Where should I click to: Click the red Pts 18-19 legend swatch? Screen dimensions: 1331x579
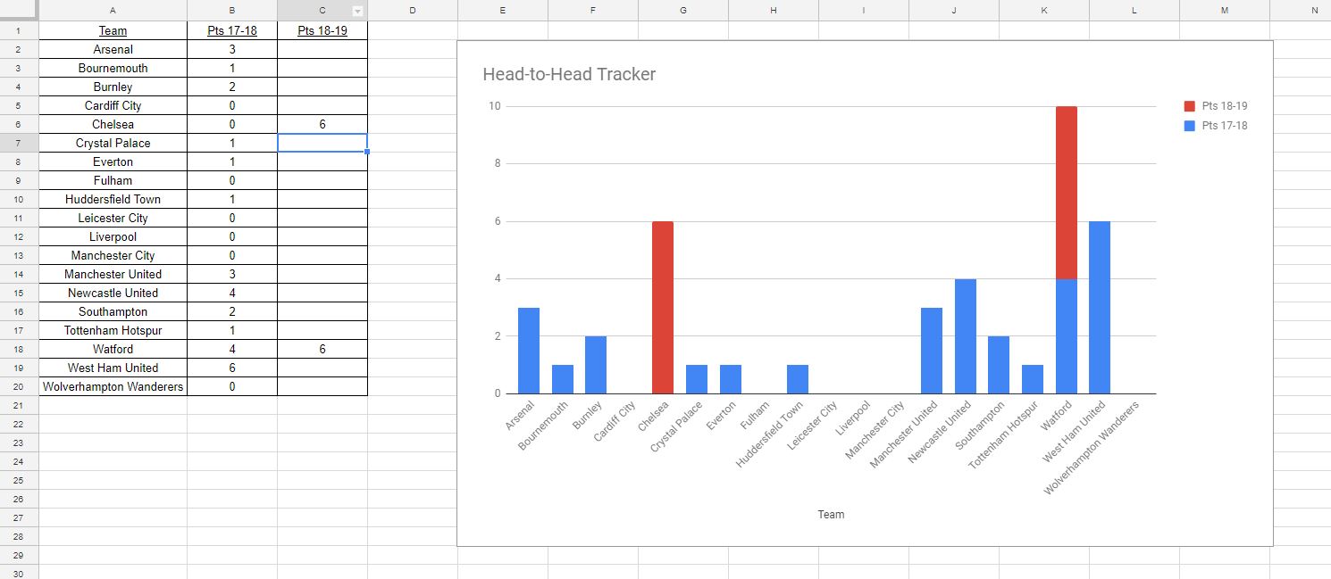pos(1189,106)
